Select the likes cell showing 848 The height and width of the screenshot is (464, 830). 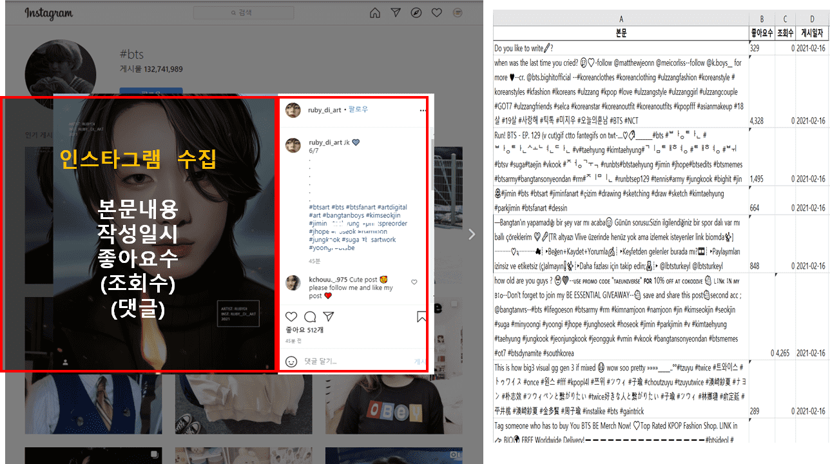762,244
